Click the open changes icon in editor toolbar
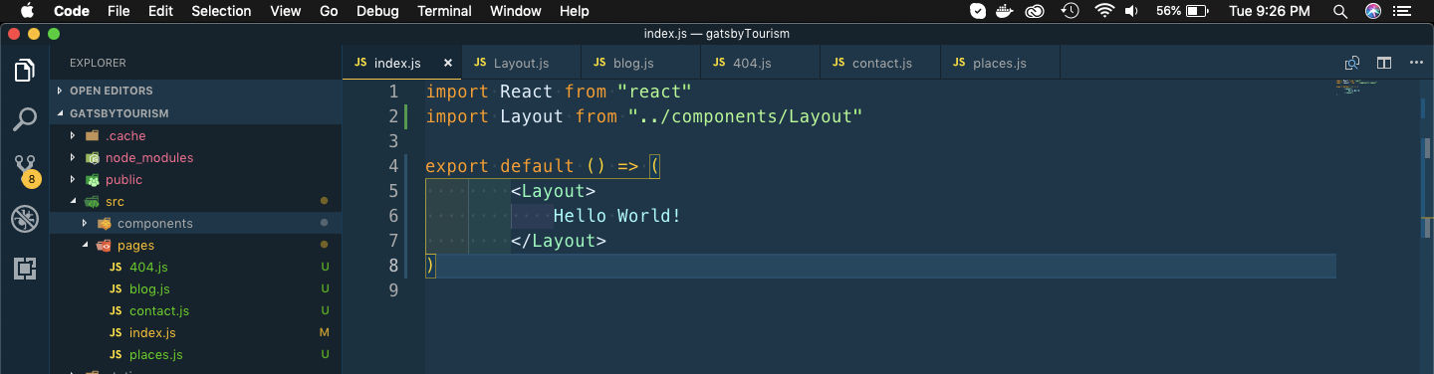1434x374 pixels. click(x=1352, y=63)
